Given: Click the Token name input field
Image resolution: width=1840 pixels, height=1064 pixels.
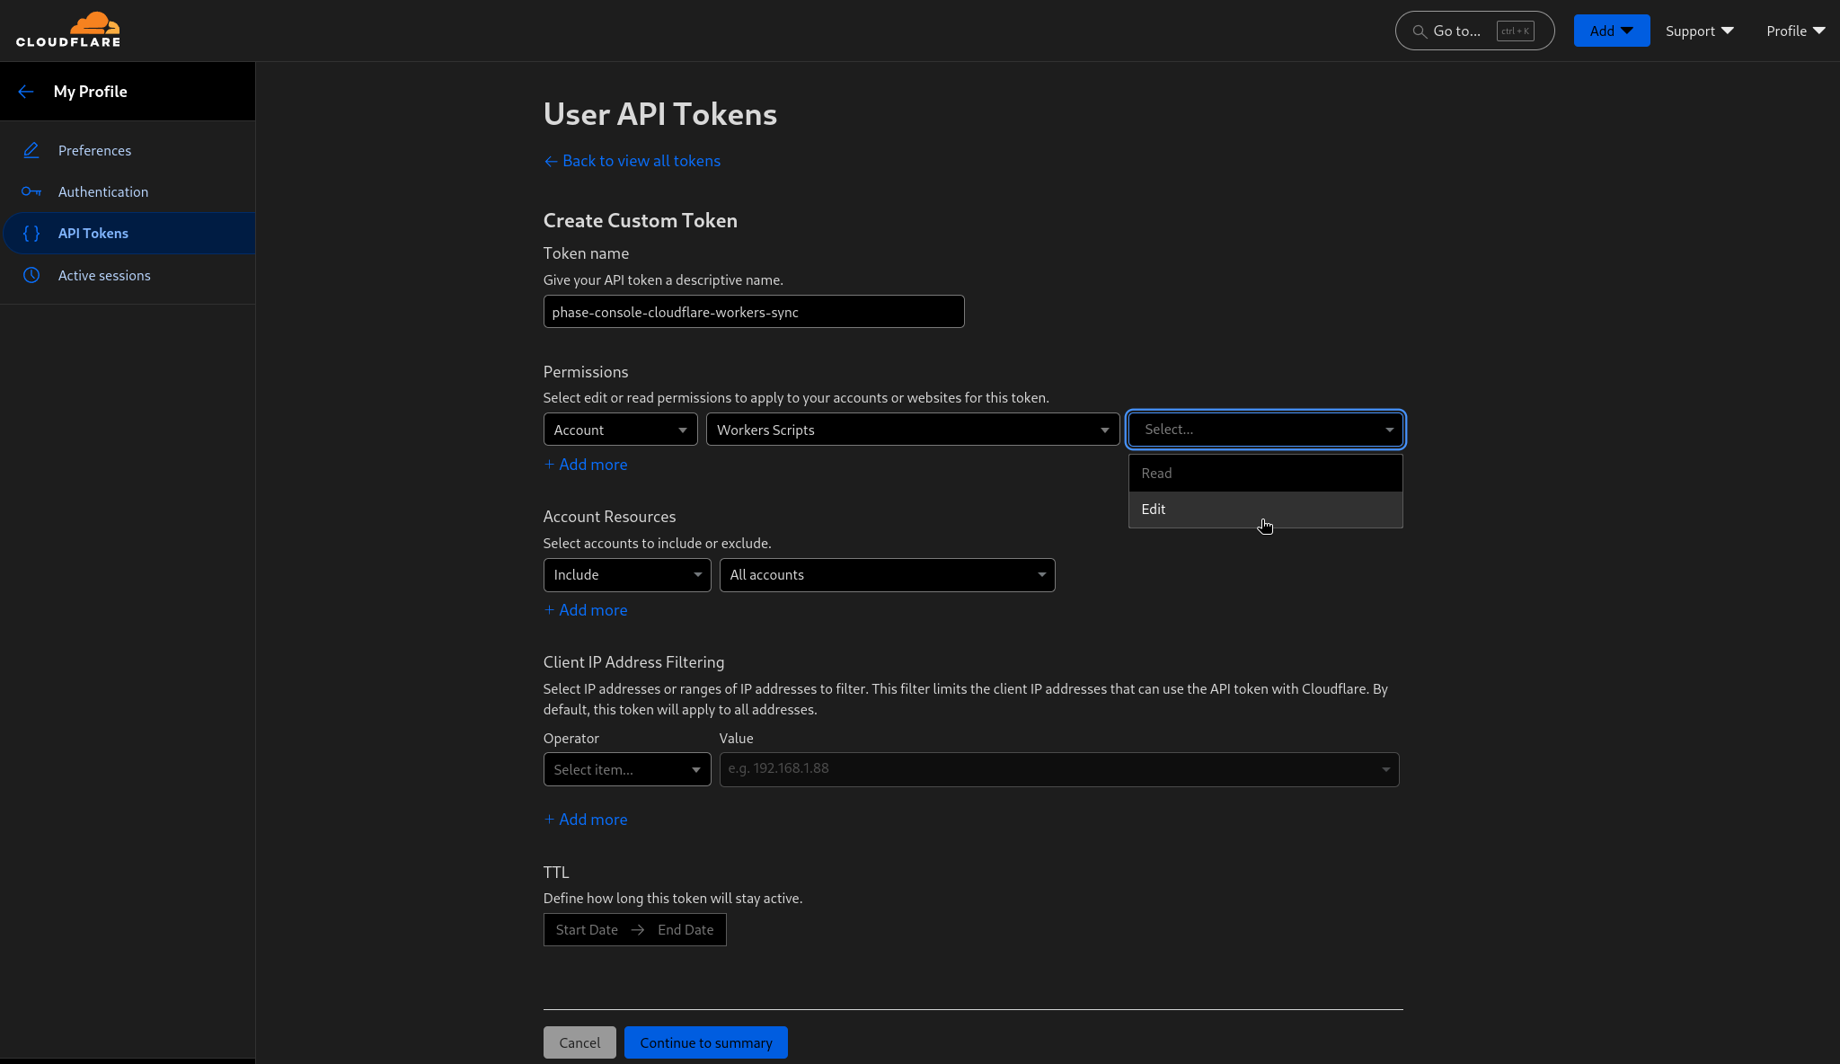Looking at the screenshot, I should (x=754, y=312).
